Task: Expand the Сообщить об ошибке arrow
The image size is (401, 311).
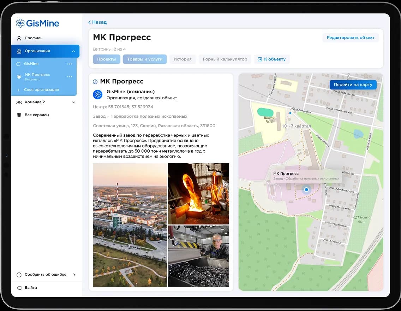Action: [74, 275]
